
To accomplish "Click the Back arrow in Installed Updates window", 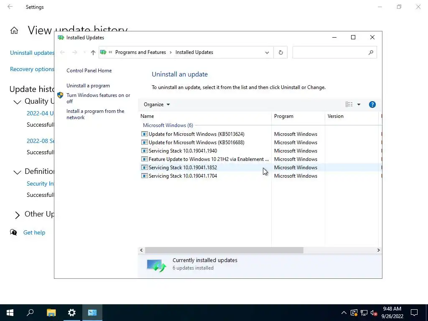I will point(62,52).
